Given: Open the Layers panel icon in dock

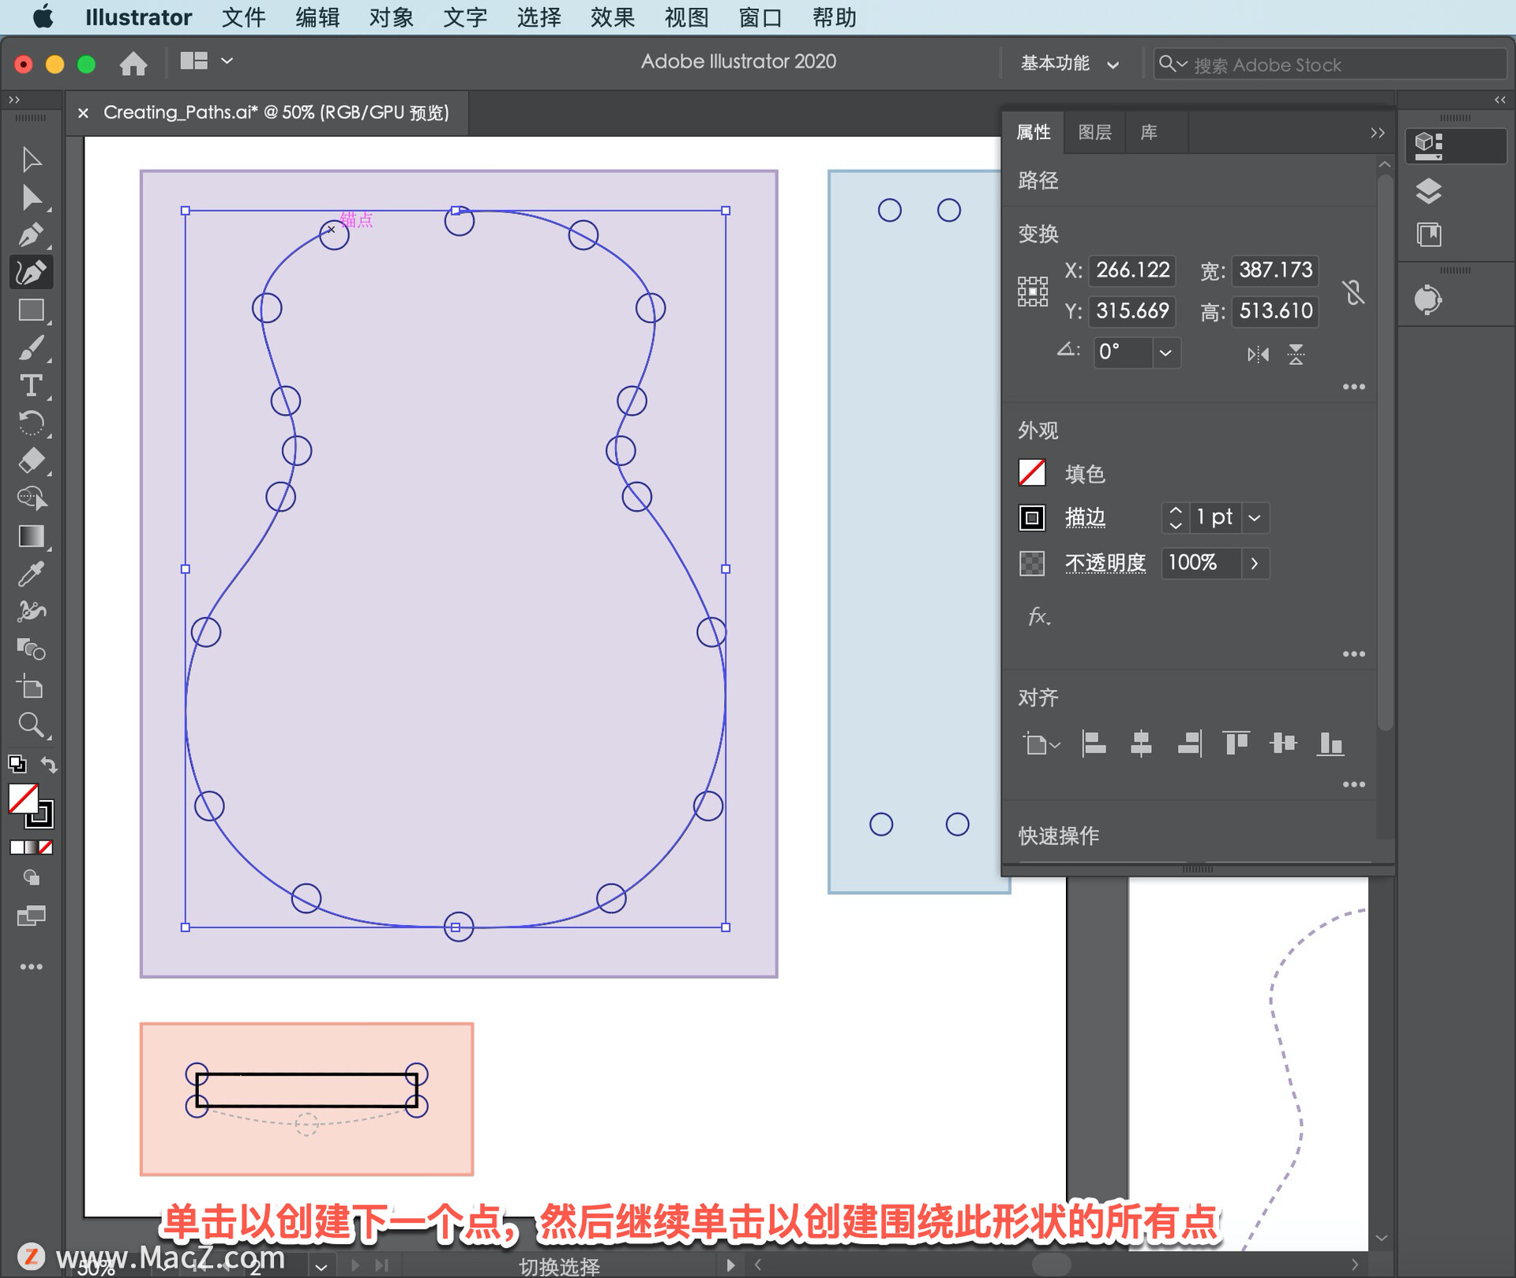Looking at the screenshot, I should click(x=1428, y=191).
